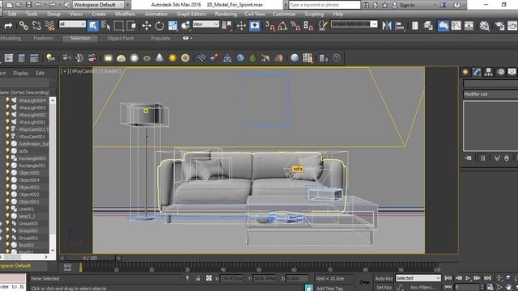Toggle Window/Crossing selection mode icon

coord(131,25)
